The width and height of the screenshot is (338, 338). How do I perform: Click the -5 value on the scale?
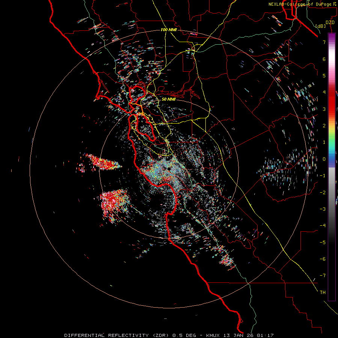[x=323, y=242]
